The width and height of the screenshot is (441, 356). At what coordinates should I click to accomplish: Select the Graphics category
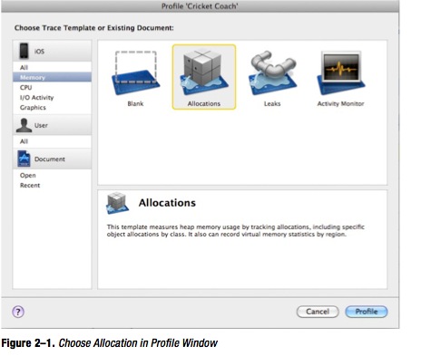pos(52,107)
